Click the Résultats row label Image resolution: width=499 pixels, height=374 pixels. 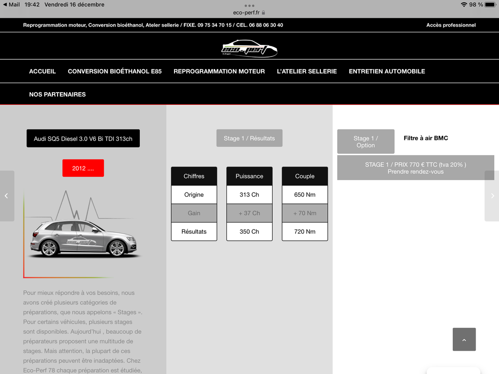[x=194, y=231]
